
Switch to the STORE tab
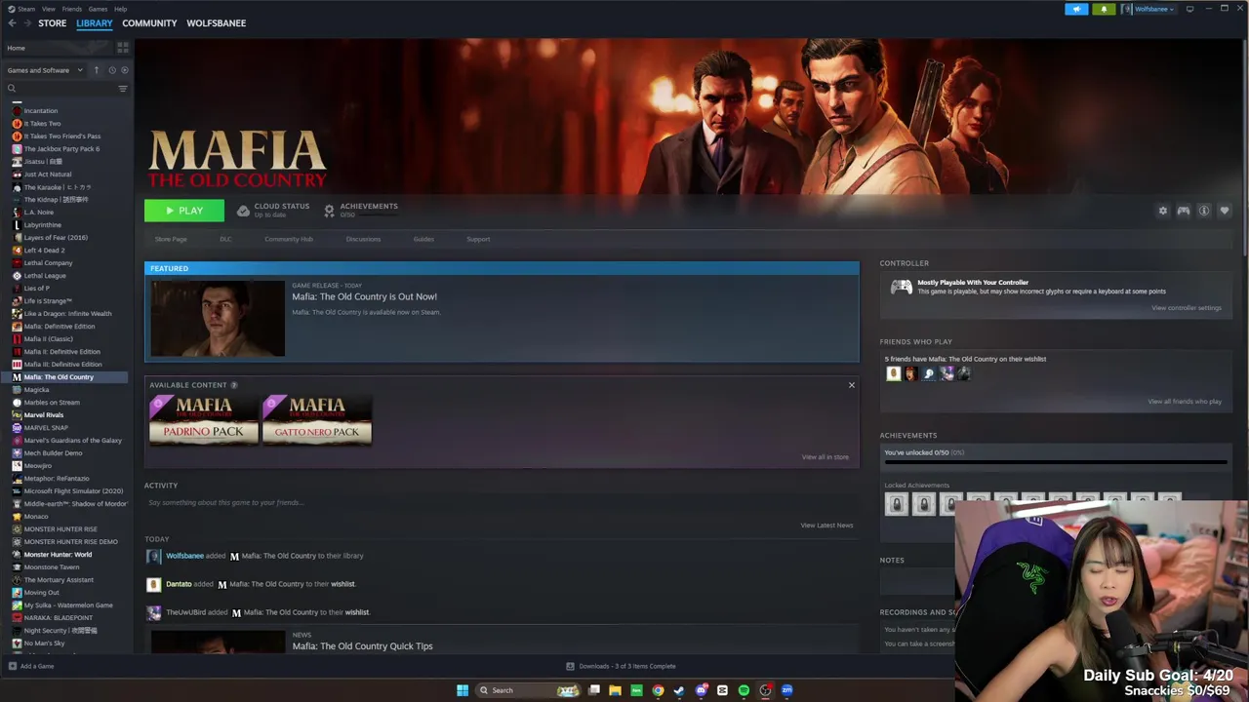[x=52, y=23]
